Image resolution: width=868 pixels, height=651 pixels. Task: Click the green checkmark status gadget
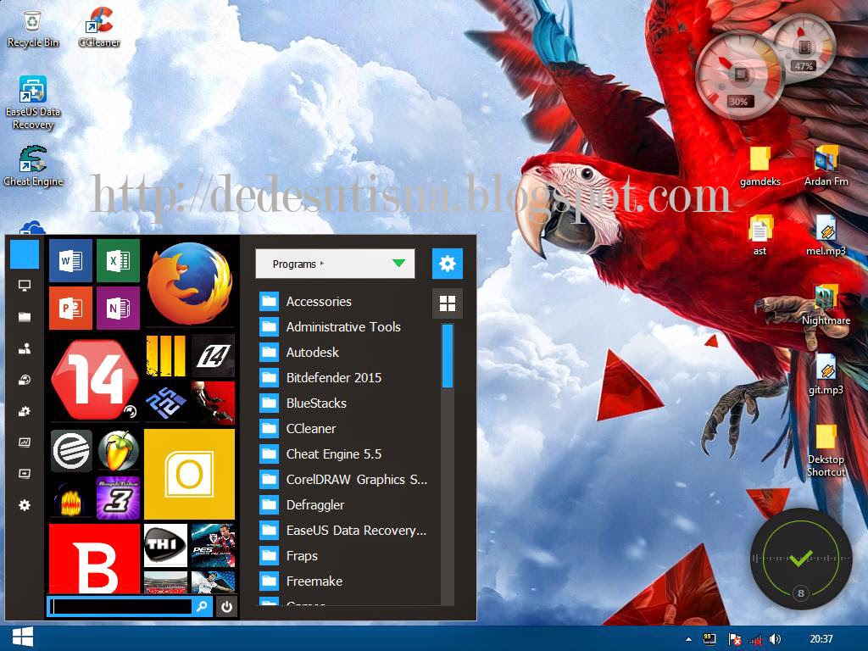click(800, 559)
